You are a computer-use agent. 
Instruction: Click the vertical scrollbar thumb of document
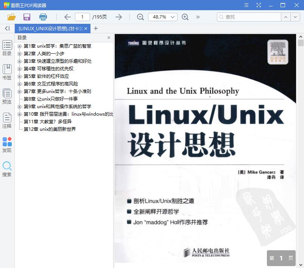[301, 43]
